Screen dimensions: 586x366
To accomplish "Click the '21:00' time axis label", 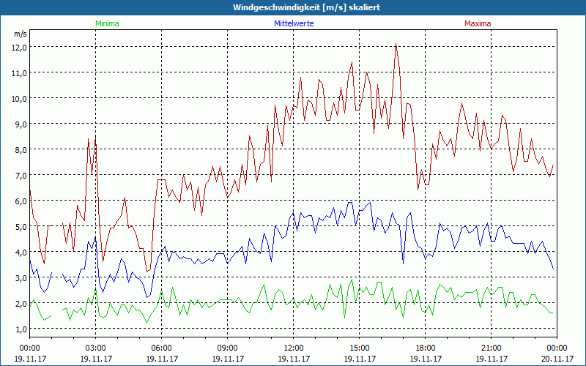I will pos(491,348).
